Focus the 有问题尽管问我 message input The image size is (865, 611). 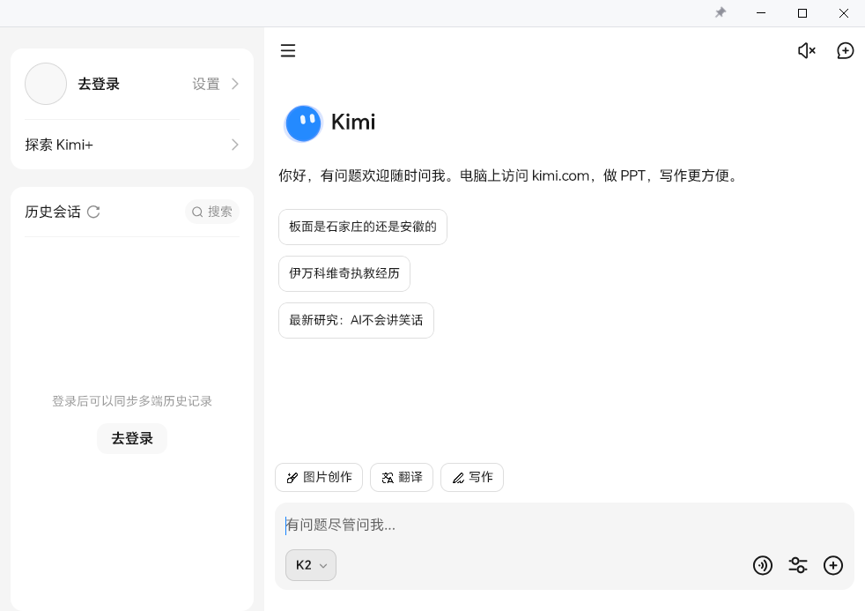tap(565, 525)
